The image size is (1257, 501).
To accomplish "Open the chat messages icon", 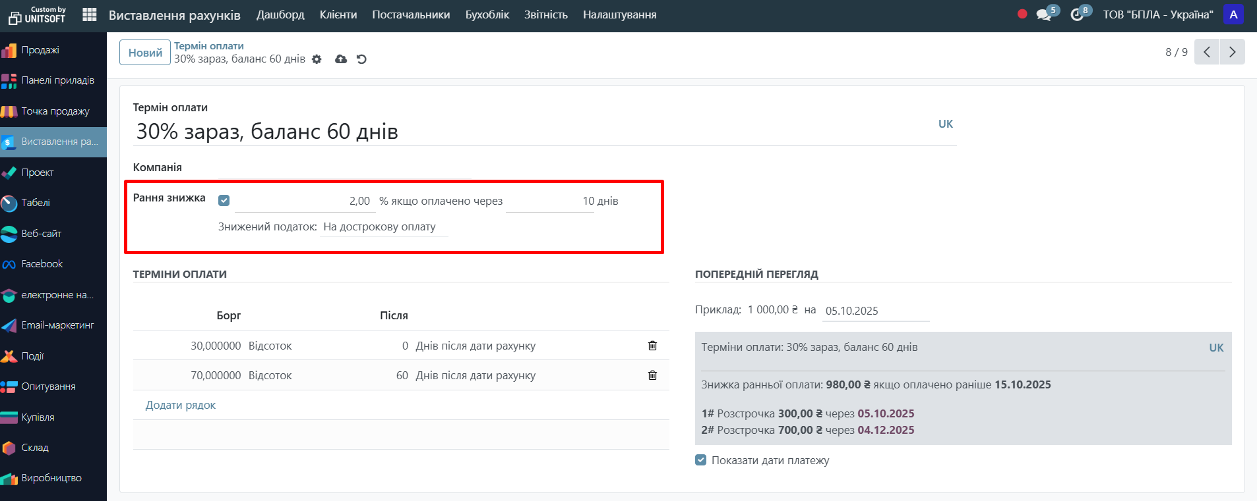I will [x=1043, y=14].
